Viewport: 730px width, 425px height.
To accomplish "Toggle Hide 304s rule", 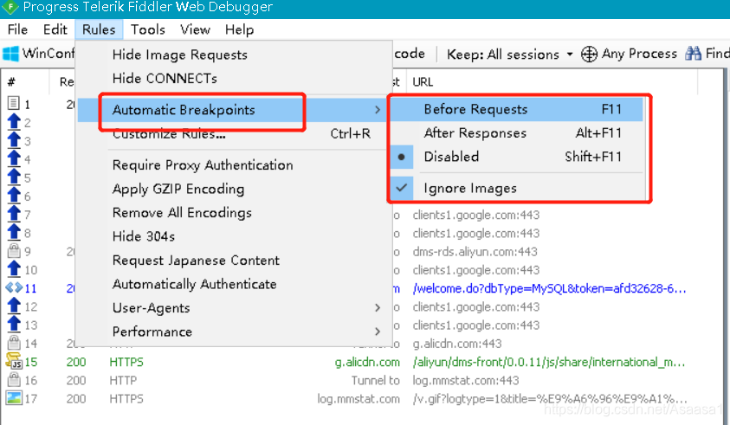I will [144, 236].
